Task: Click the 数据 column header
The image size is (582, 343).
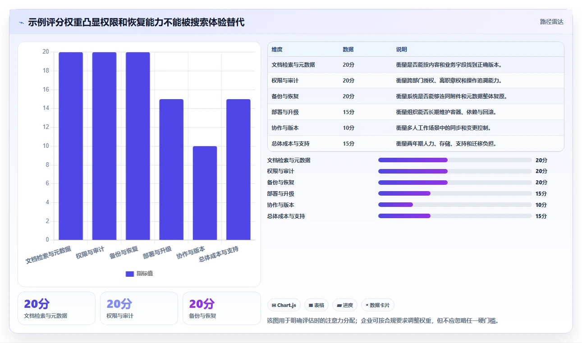Action: click(x=348, y=50)
